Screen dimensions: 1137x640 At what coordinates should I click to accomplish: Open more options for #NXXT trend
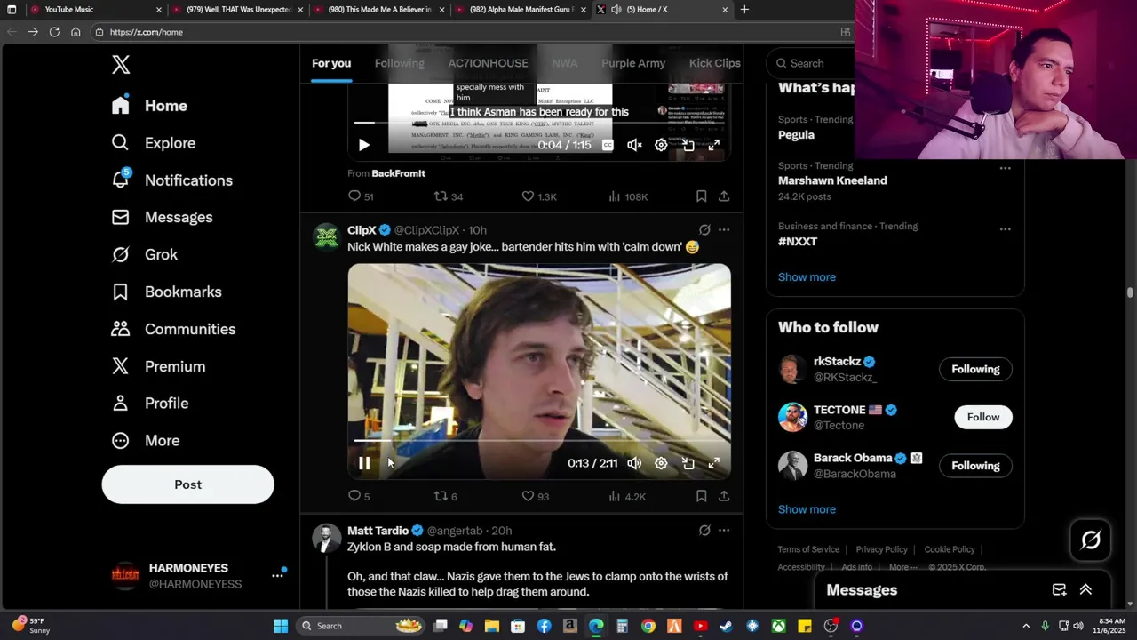coord(1005,228)
